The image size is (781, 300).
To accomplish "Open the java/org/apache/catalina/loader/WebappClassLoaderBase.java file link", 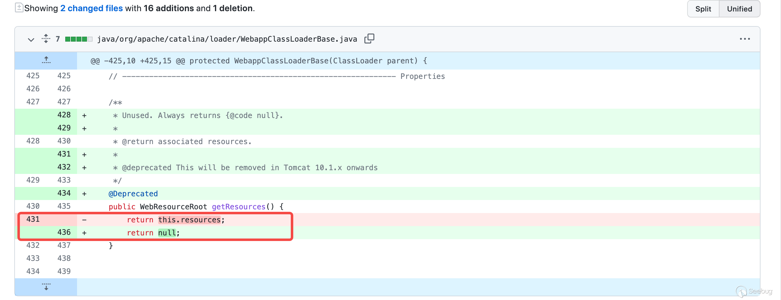I will [227, 39].
